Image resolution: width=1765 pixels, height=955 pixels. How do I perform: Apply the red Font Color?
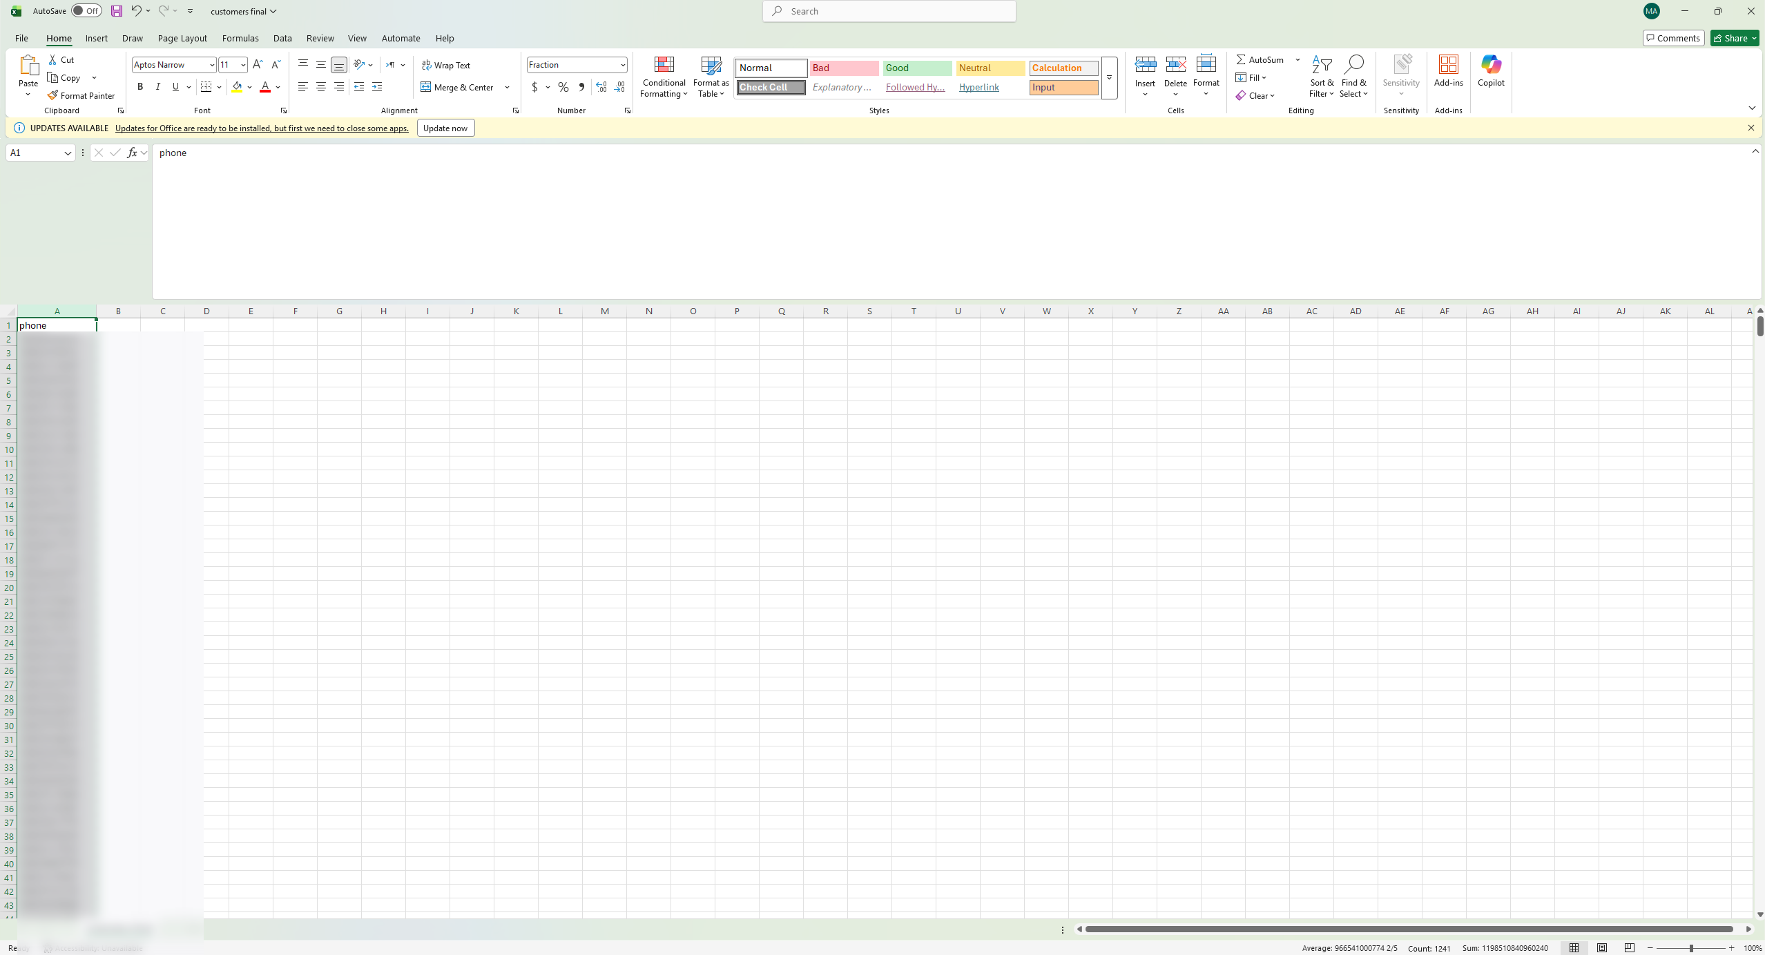tap(265, 87)
